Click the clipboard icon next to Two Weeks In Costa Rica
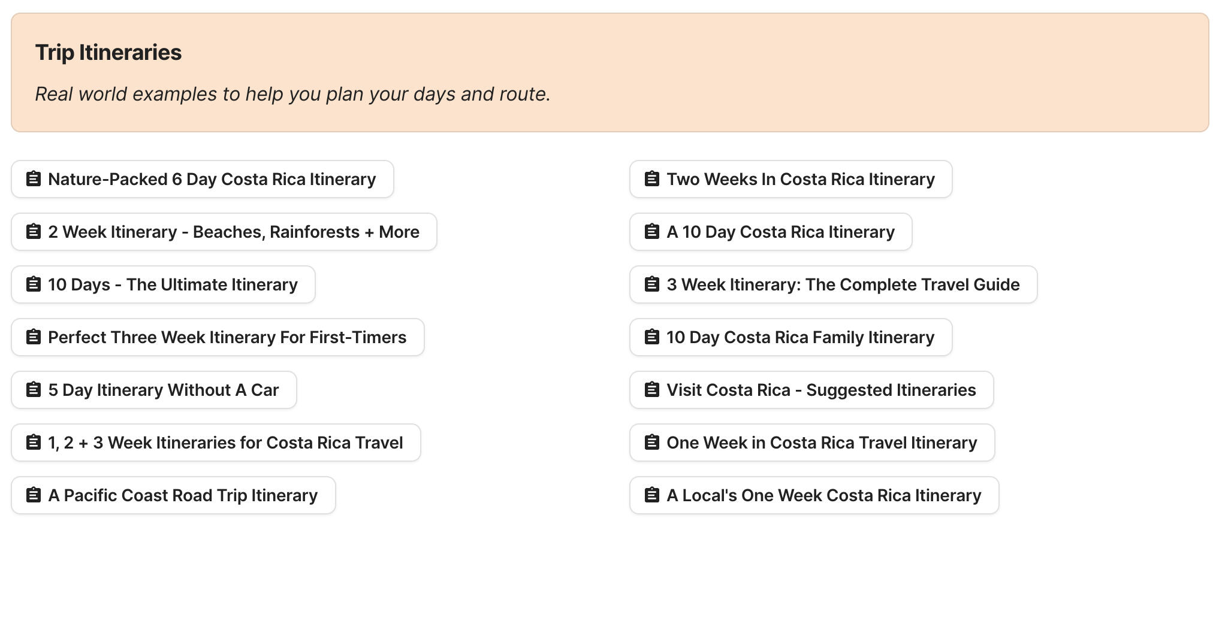1219x618 pixels. click(651, 178)
